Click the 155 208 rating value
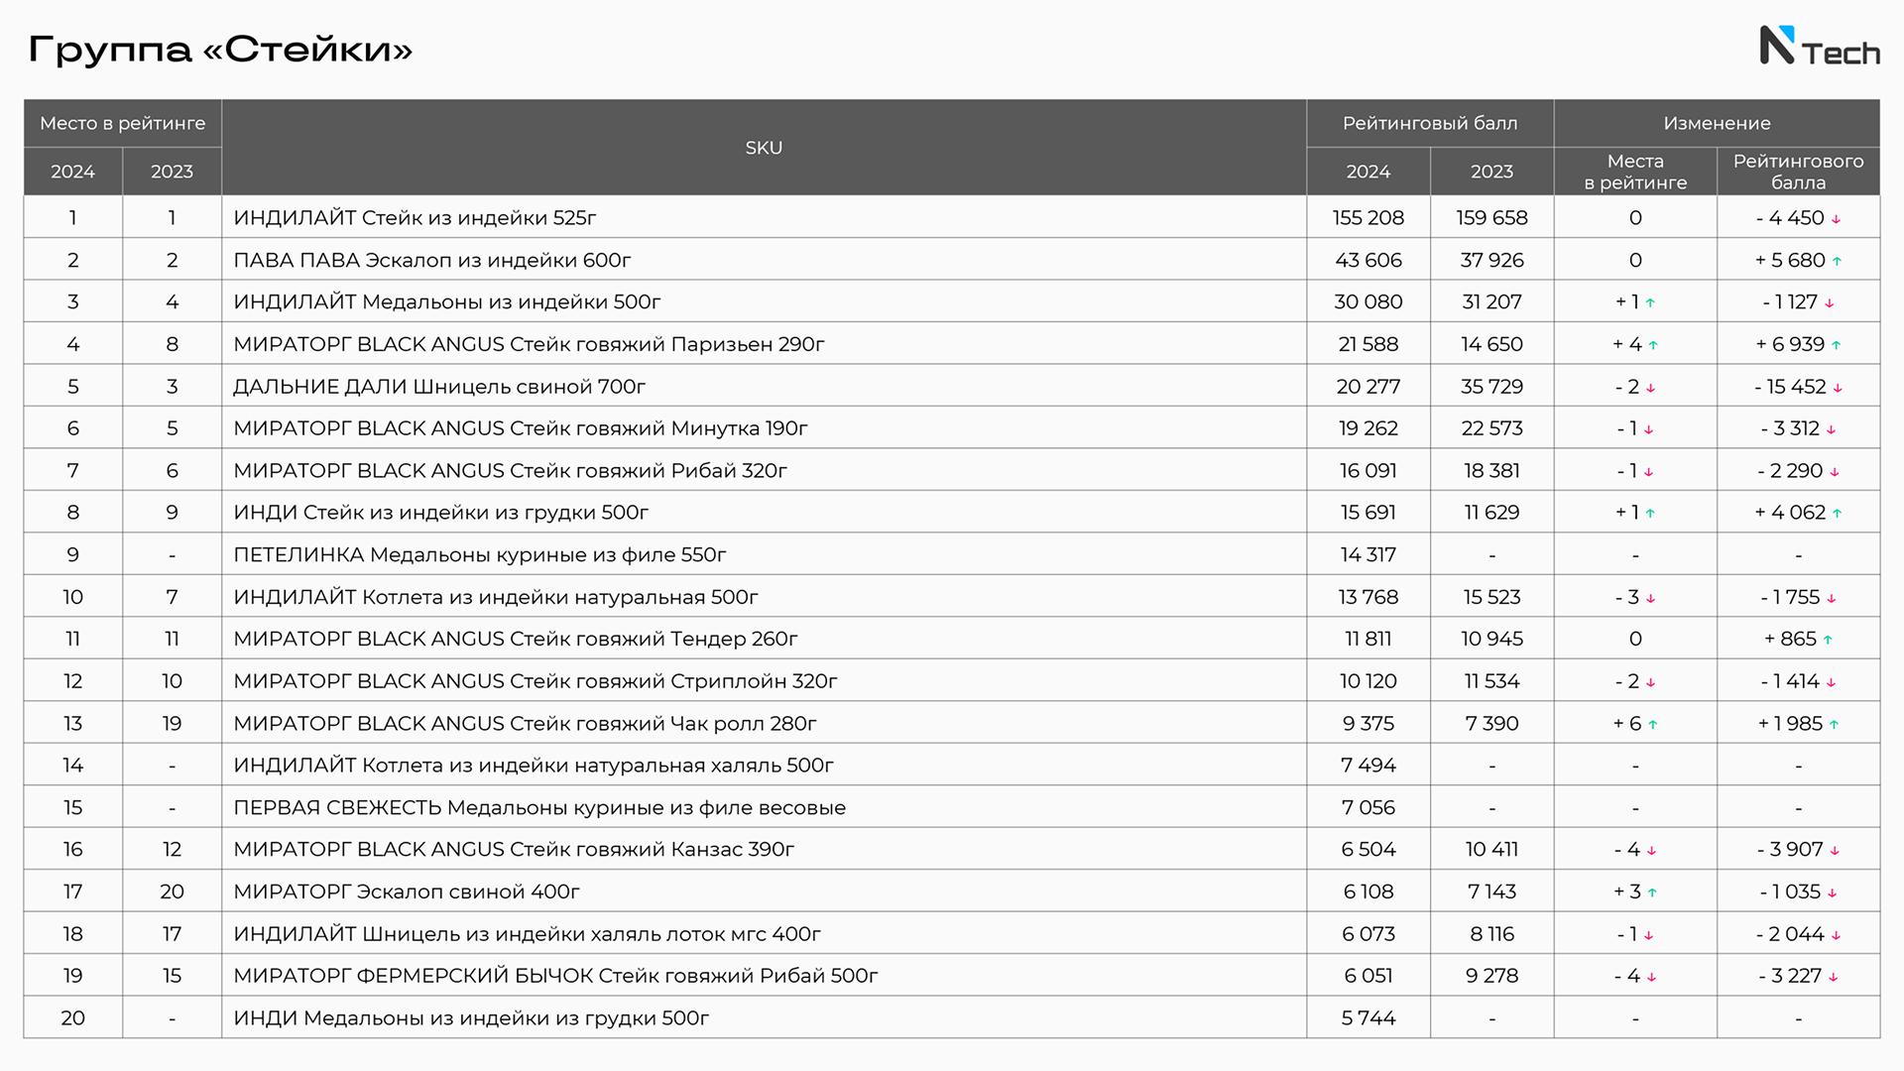 [1368, 217]
